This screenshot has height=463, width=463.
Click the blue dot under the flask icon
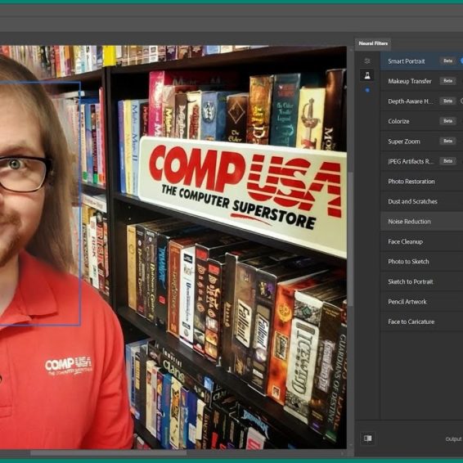(x=367, y=90)
